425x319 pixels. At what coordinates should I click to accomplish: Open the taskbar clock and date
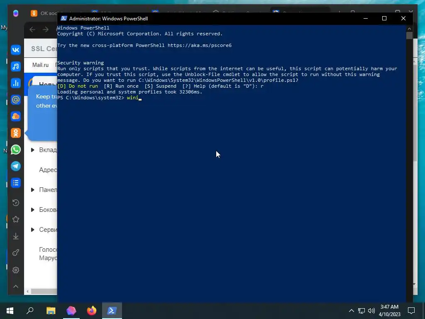[389, 311]
